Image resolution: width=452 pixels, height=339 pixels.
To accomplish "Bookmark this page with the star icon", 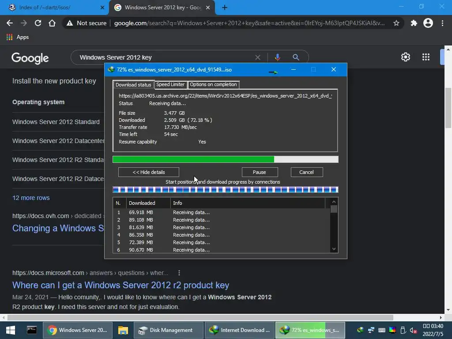I will [396, 23].
